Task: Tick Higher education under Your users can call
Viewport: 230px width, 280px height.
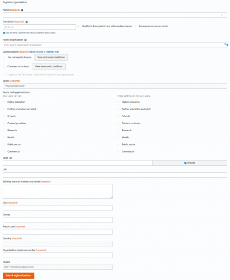Action: click(4, 102)
